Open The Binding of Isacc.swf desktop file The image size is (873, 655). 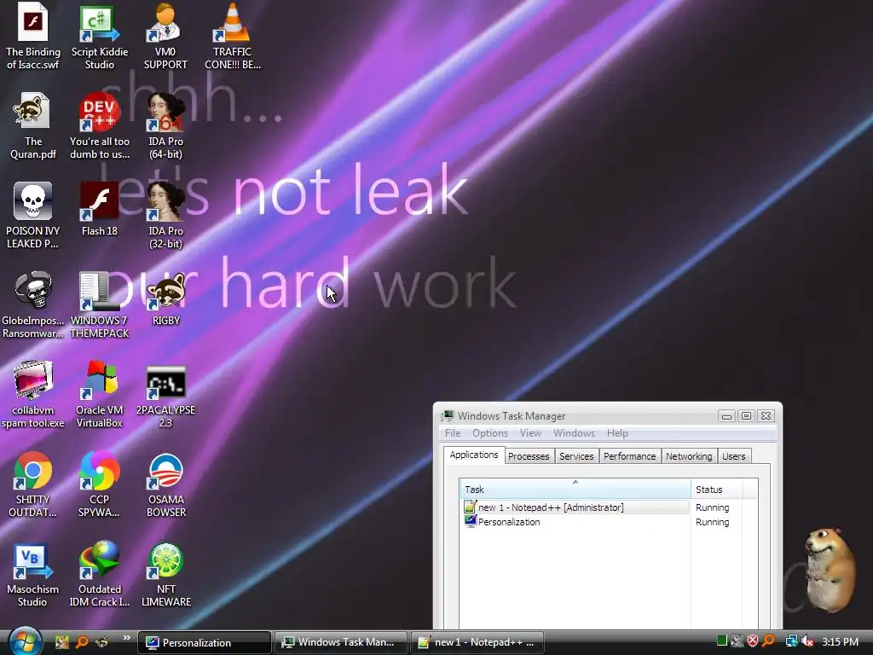33,36
